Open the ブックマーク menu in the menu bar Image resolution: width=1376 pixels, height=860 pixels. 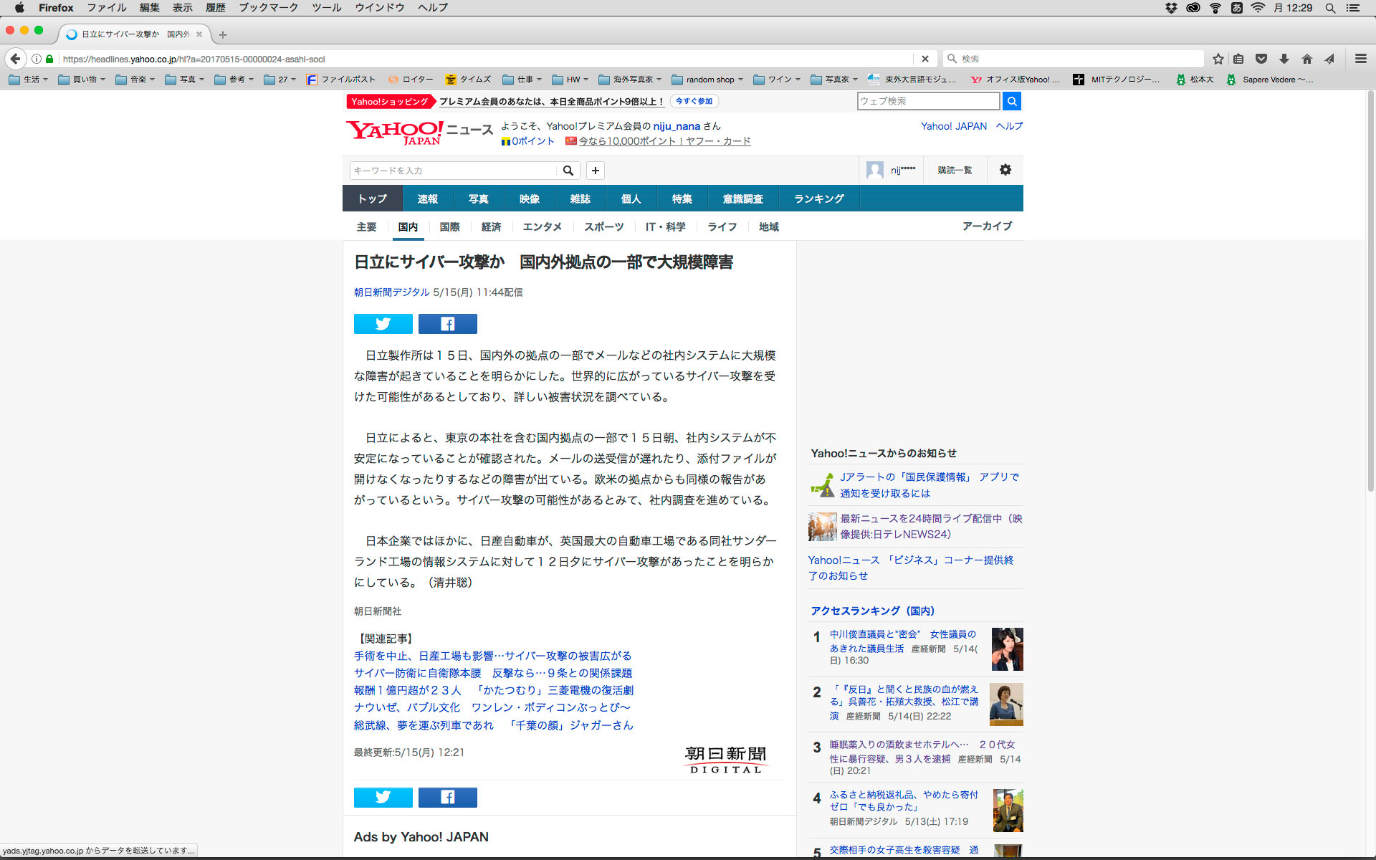pyautogui.click(x=268, y=8)
